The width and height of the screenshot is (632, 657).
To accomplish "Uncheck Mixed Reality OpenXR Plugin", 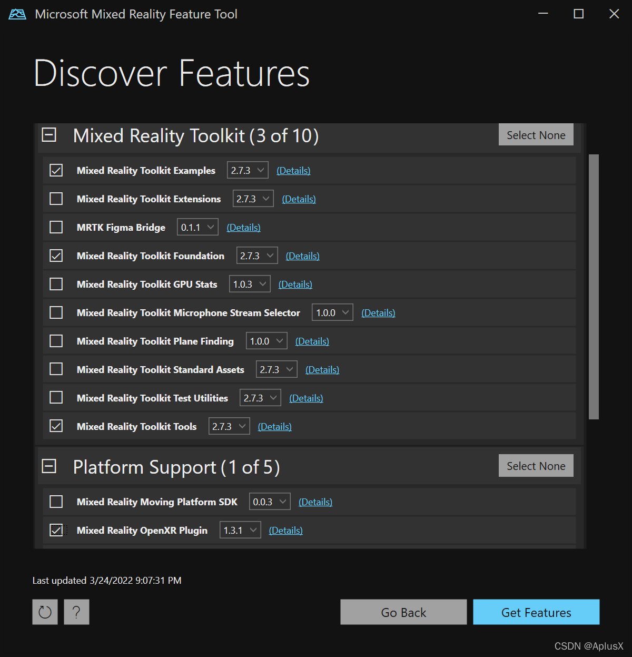I will (x=56, y=529).
